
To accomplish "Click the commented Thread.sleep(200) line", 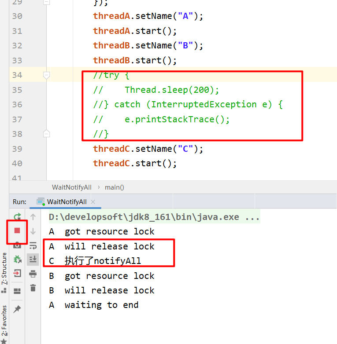I will [x=156, y=90].
